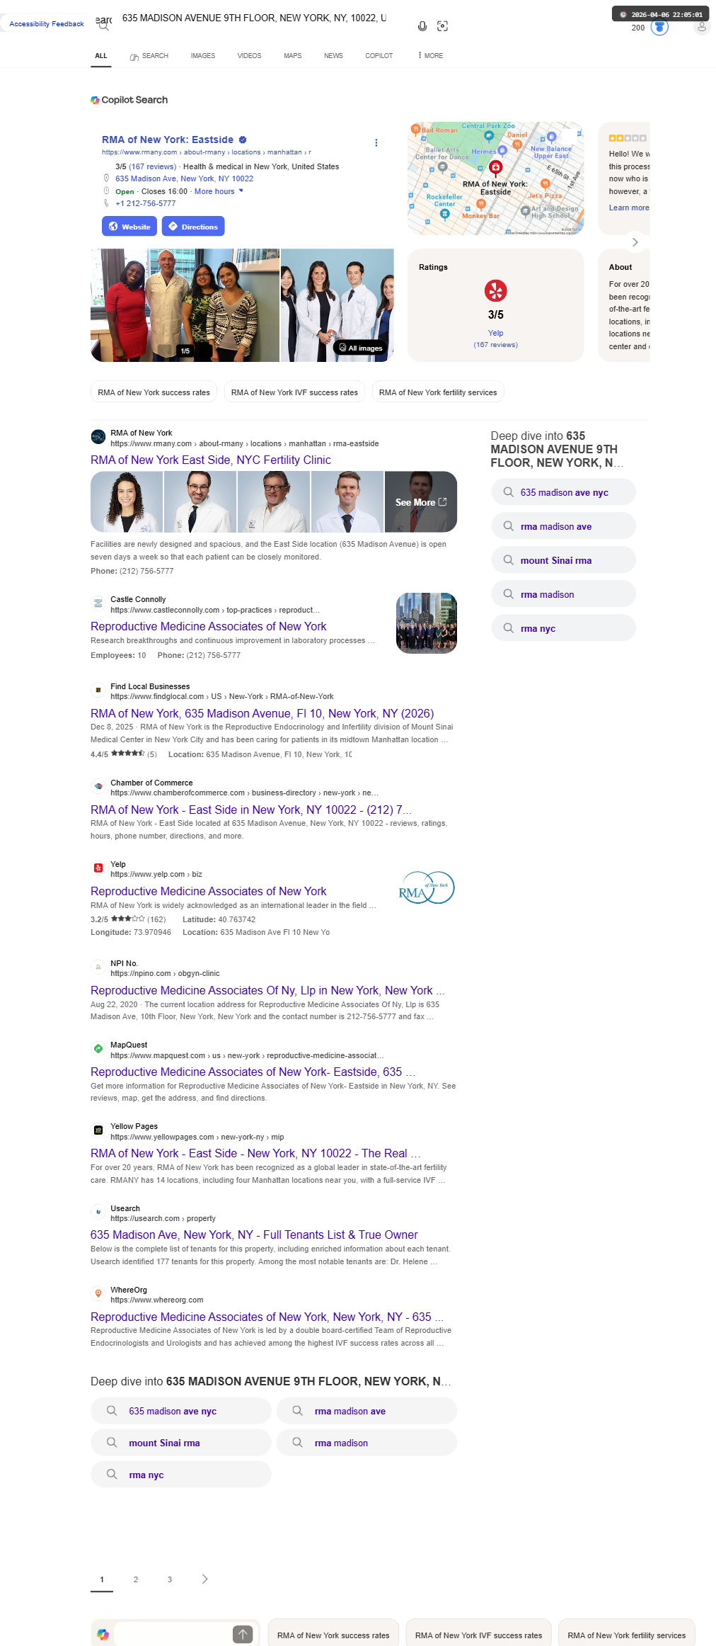Image resolution: width=716 pixels, height=1646 pixels.
Task: Switch to the MAPS tab
Action: pos(293,55)
